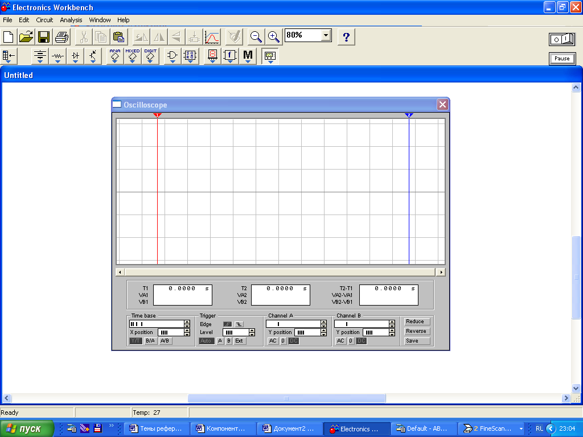The height and width of the screenshot is (437, 583).
Task: Open the Sources parts bin
Action: click(x=40, y=56)
